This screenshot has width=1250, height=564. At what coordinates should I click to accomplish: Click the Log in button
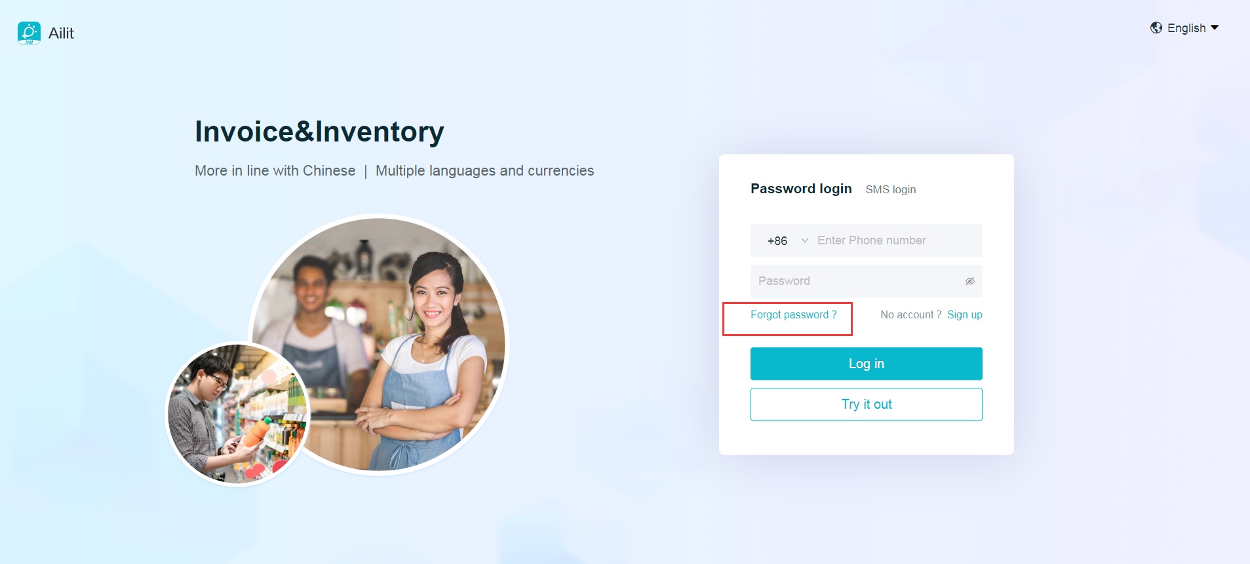(x=866, y=364)
